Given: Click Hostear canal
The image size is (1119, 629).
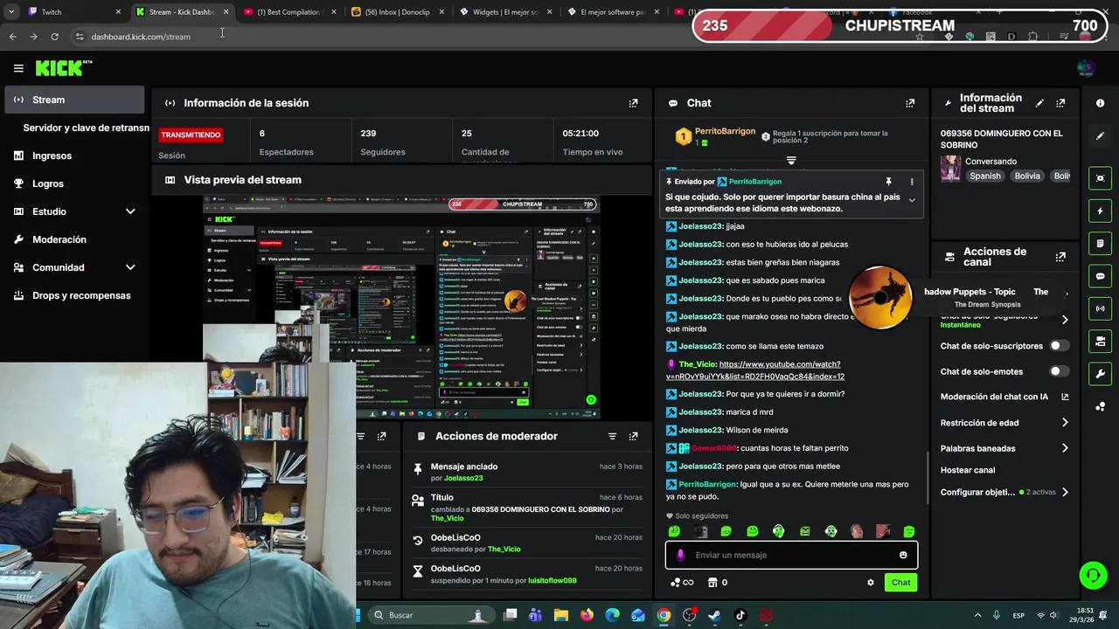Looking at the screenshot, I should coord(967,470).
